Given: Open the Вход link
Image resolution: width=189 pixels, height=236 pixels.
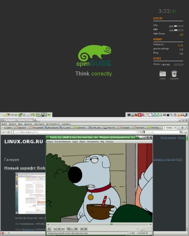Looking at the screenshot, I should click(181, 137).
